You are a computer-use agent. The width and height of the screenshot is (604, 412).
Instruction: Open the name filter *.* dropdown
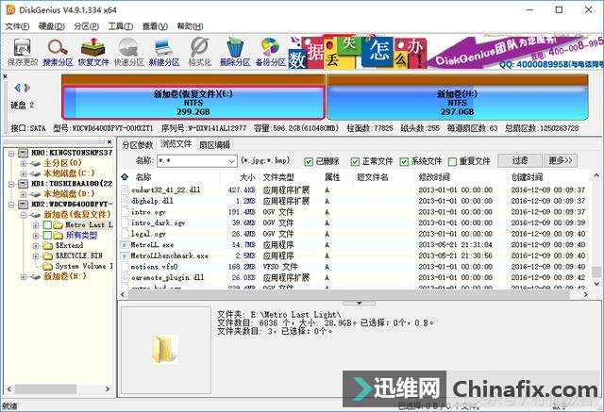coord(231,161)
